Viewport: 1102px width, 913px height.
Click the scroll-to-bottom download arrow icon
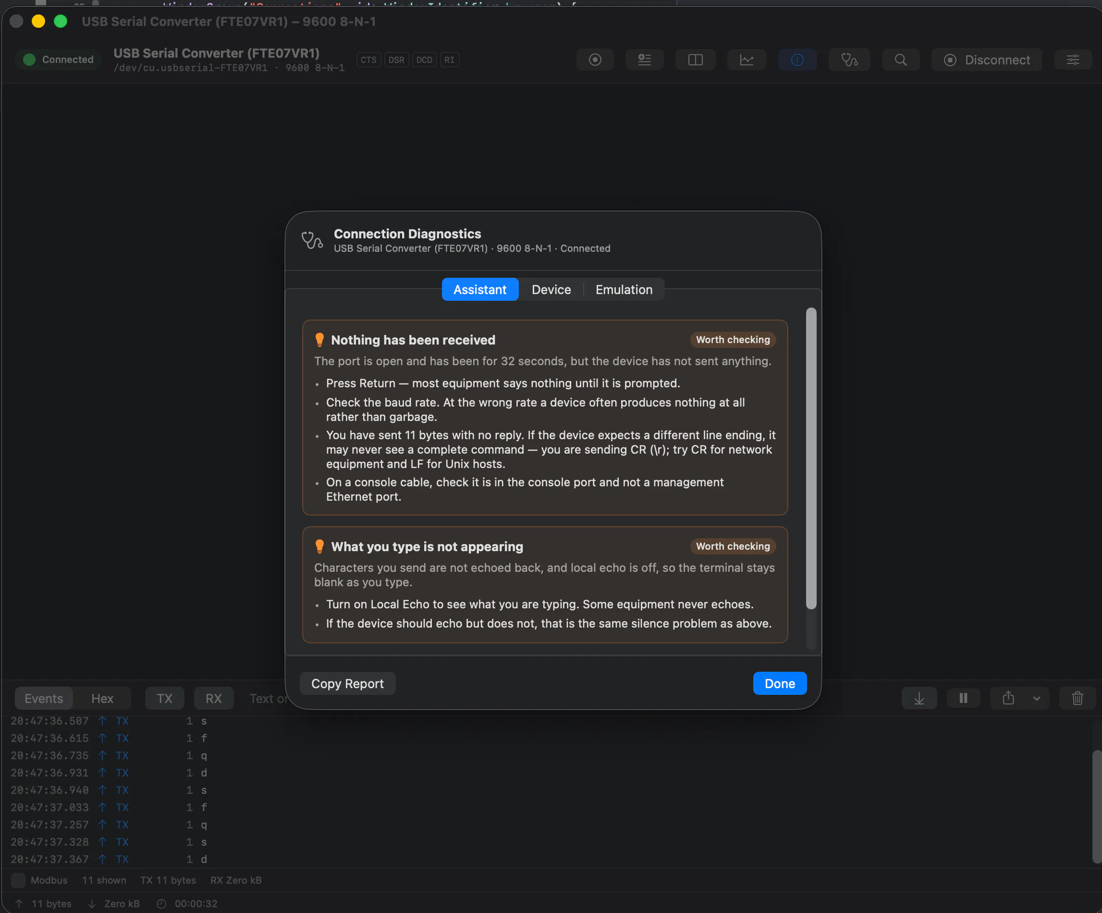(x=919, y=698)
